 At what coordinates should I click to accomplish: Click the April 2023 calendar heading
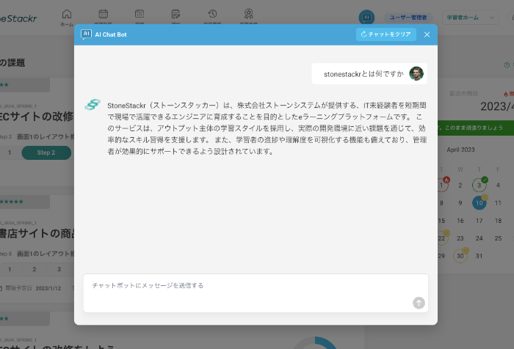[460, 150]
